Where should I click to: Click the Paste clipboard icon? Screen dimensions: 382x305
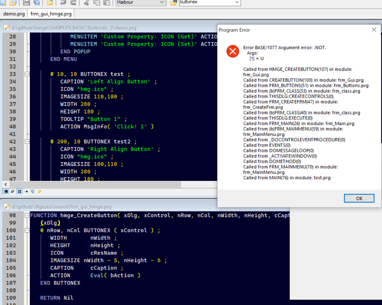click(x=107, y=2)
